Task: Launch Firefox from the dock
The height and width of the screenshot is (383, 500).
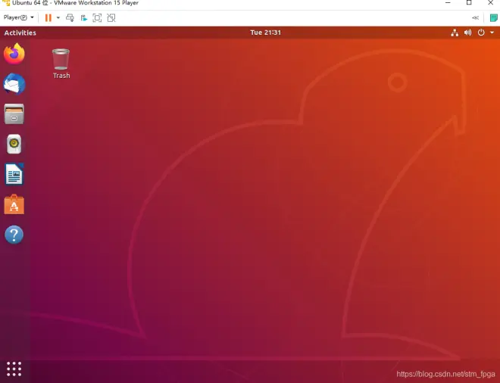Action: [x=14, y=54]
